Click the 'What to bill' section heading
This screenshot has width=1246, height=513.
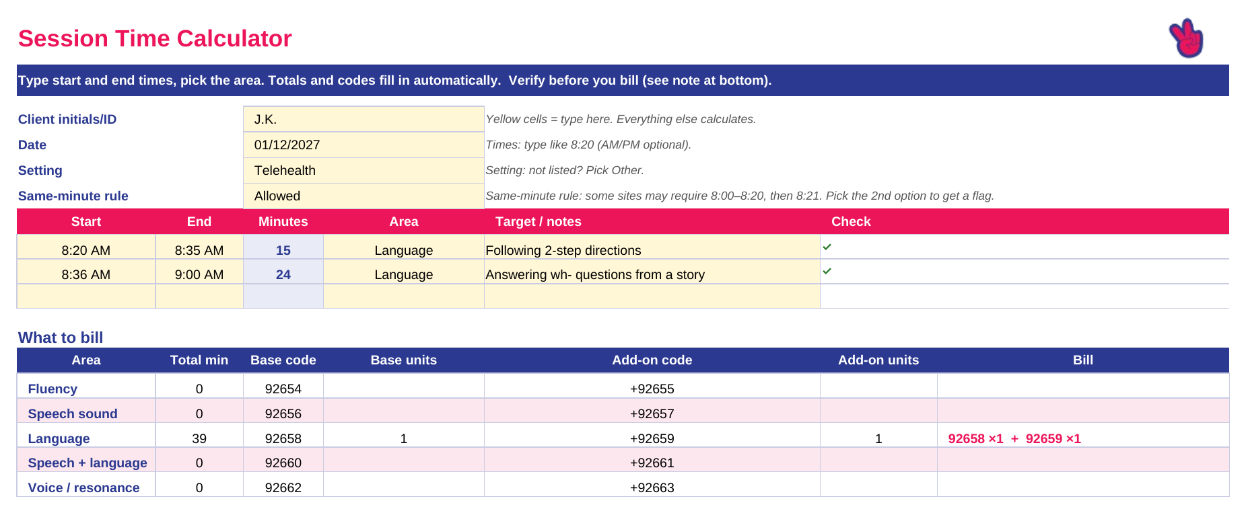(x=61, y=338)
